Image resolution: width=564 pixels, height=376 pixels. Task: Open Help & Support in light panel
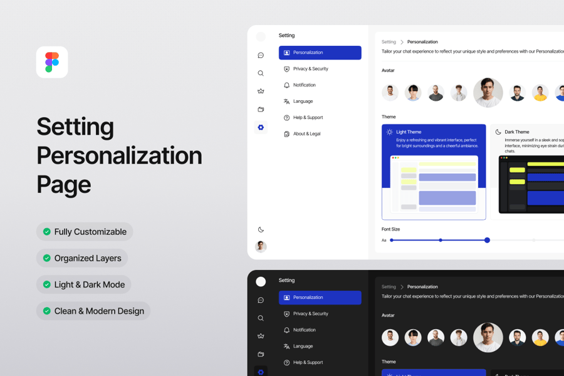tap(308, 118)
